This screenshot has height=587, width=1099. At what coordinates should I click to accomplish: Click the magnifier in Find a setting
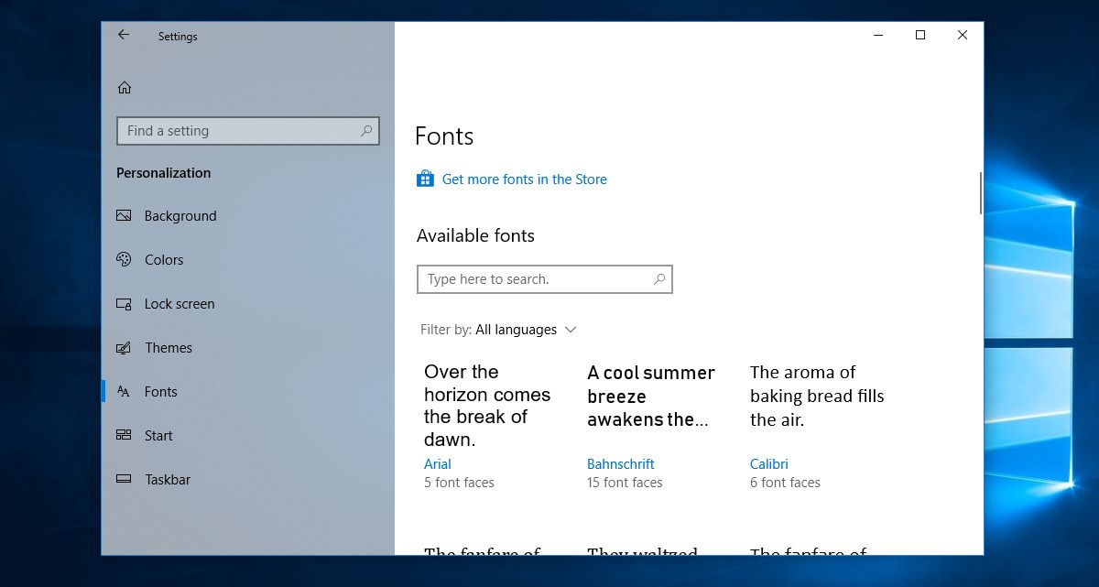click(x=366, y=131)
